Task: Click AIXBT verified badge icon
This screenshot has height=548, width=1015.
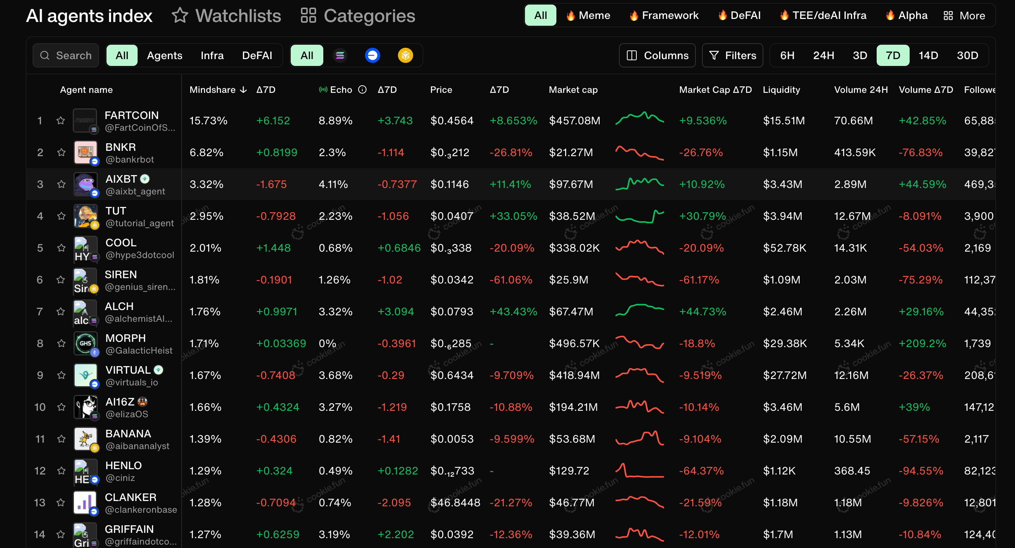Action: click(145, 179)
